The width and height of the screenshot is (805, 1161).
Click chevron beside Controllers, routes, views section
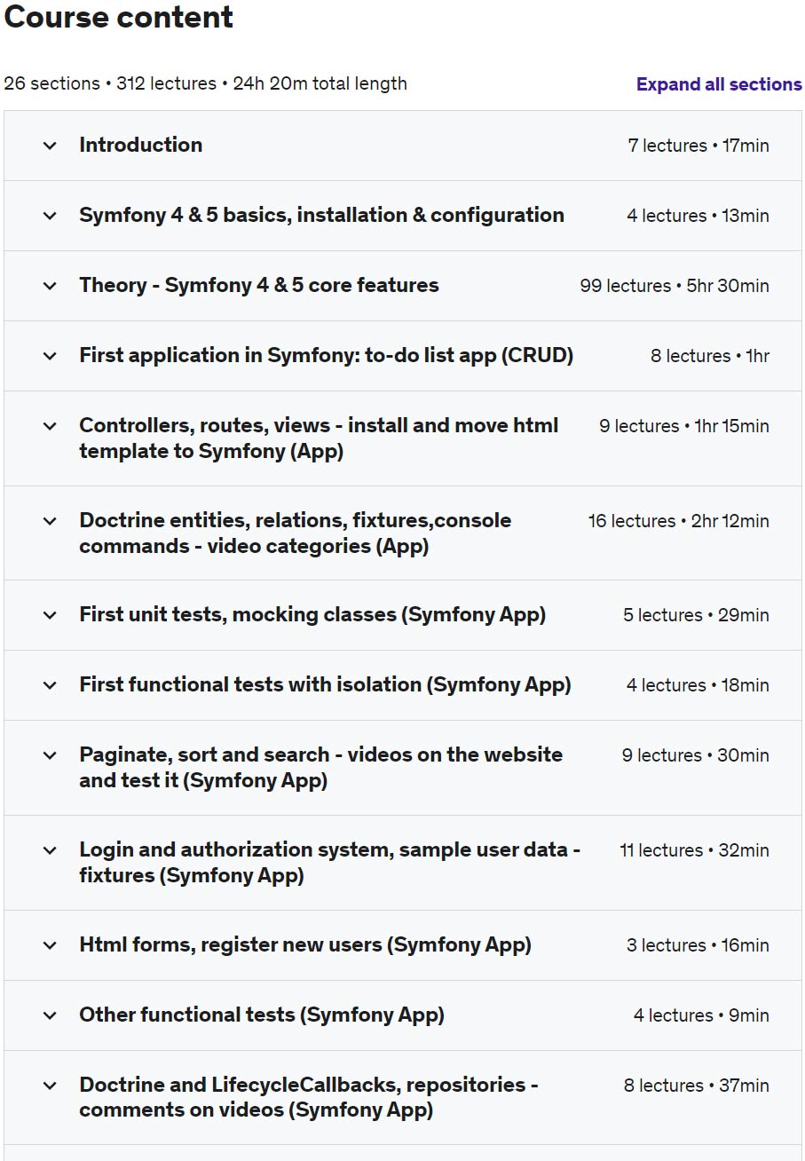point(50,426)
